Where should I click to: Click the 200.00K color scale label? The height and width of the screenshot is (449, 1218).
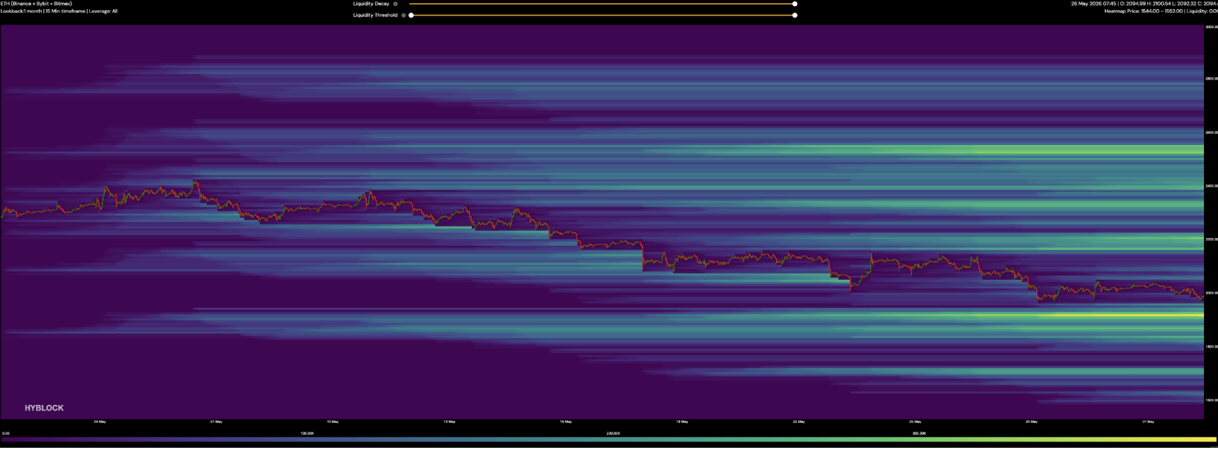coord(613,433)
